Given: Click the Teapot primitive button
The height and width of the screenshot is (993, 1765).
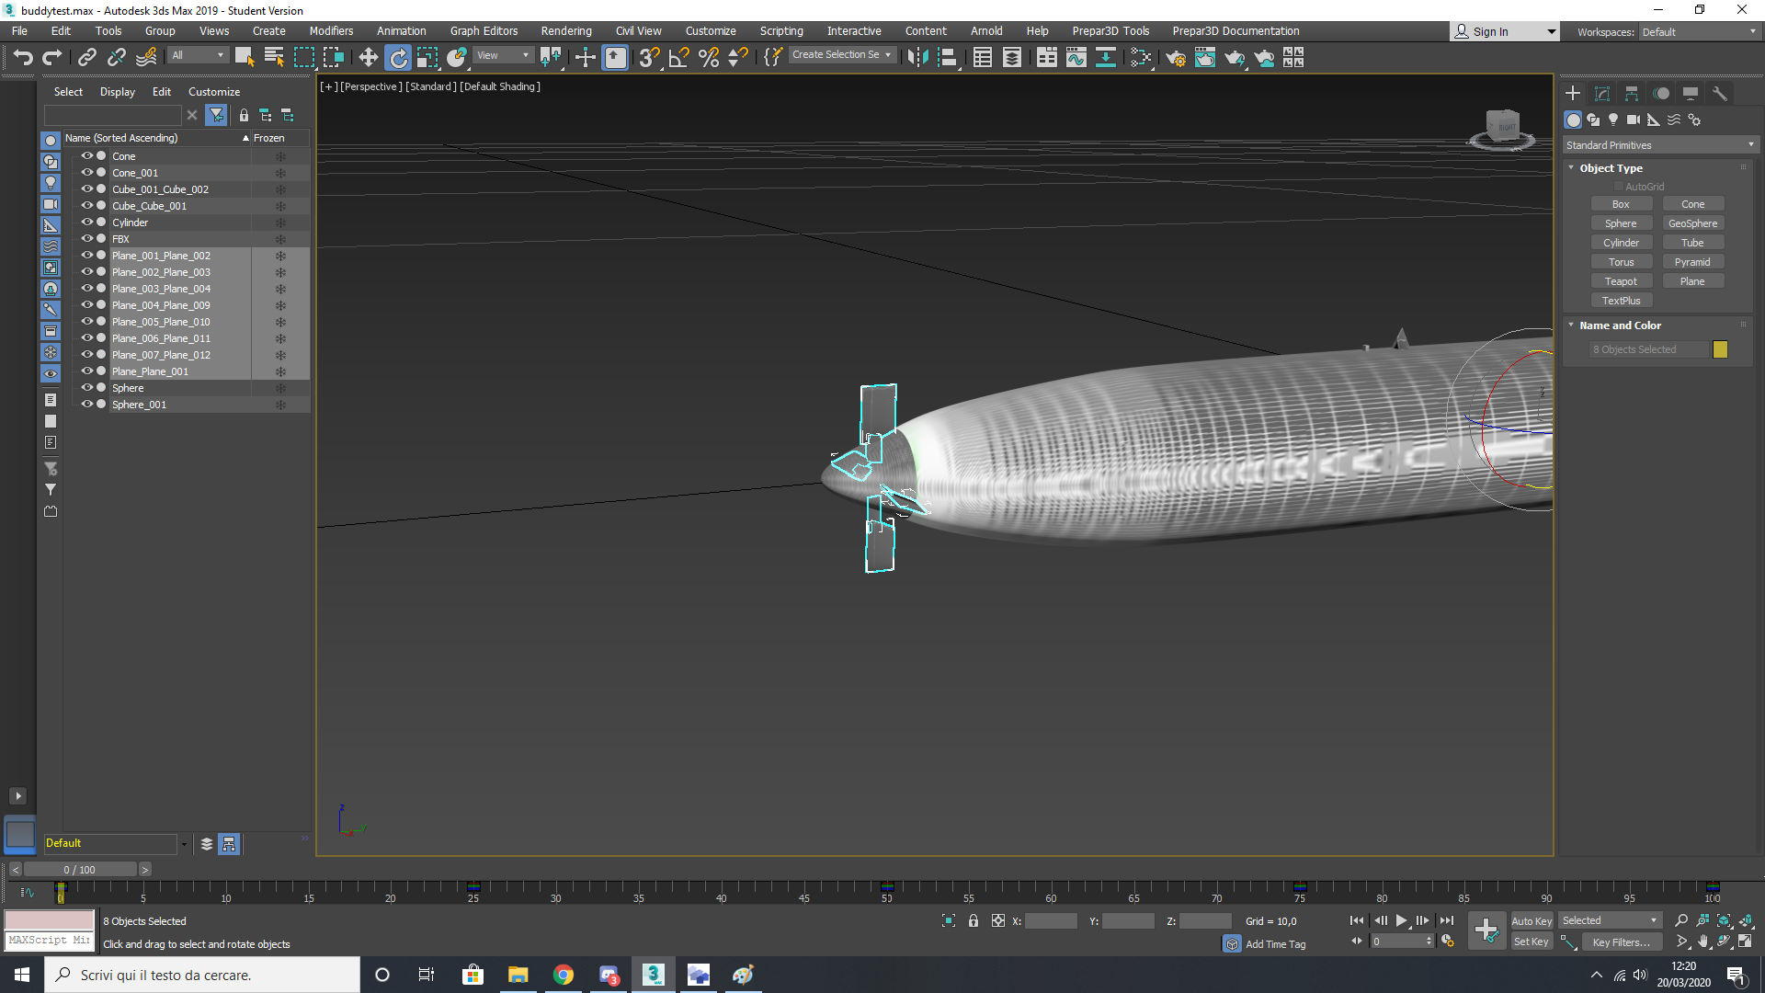Looking at the screenshot, I should click(x=1621, y=281).
